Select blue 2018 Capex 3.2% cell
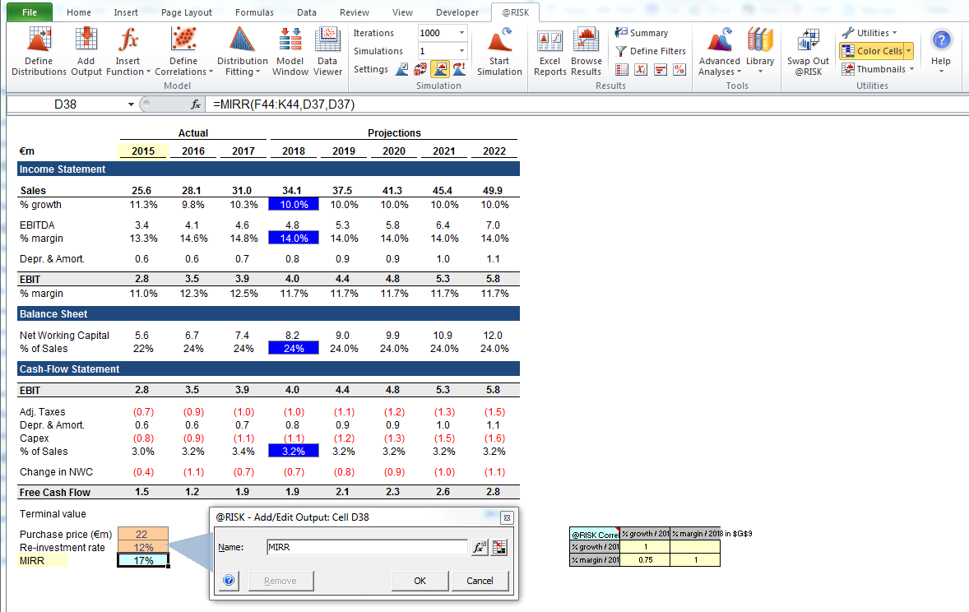Image resolution: width=969 pixels, height=612 pixels. tap(294, 452)
